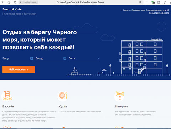The width and height of the screenshot is (171, 129).
Task: Open browser downloads arrow icon
Action: (170, 2)
